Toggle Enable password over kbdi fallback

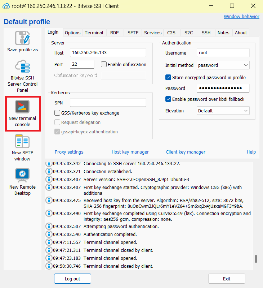click(168, 99)
